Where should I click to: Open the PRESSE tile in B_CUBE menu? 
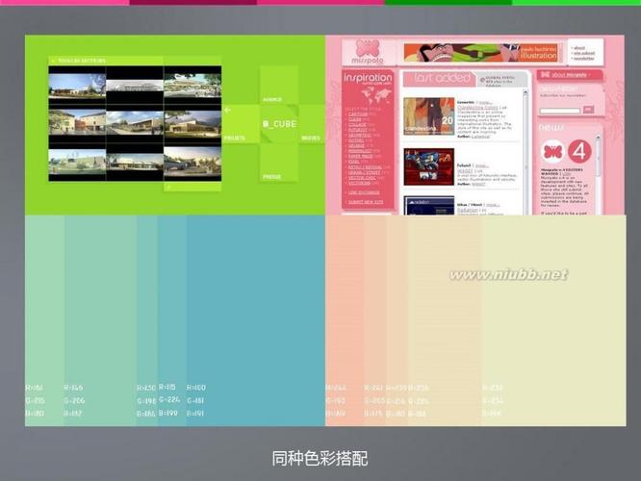[x=279, y=163]
